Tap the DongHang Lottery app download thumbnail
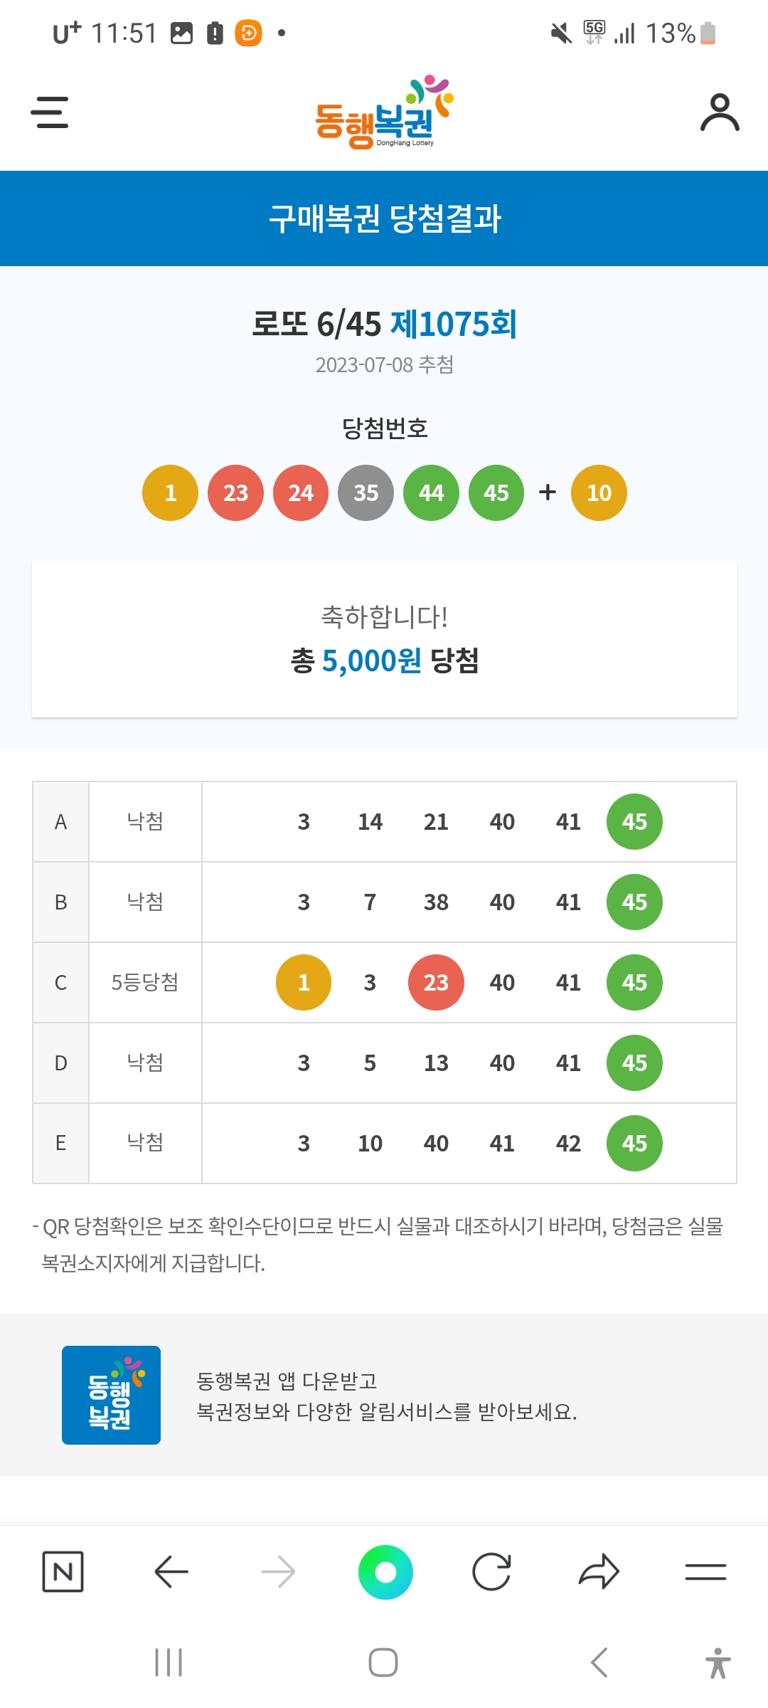The height and width of the screenshot is (1708, 768). click(x=111, y=1395)
